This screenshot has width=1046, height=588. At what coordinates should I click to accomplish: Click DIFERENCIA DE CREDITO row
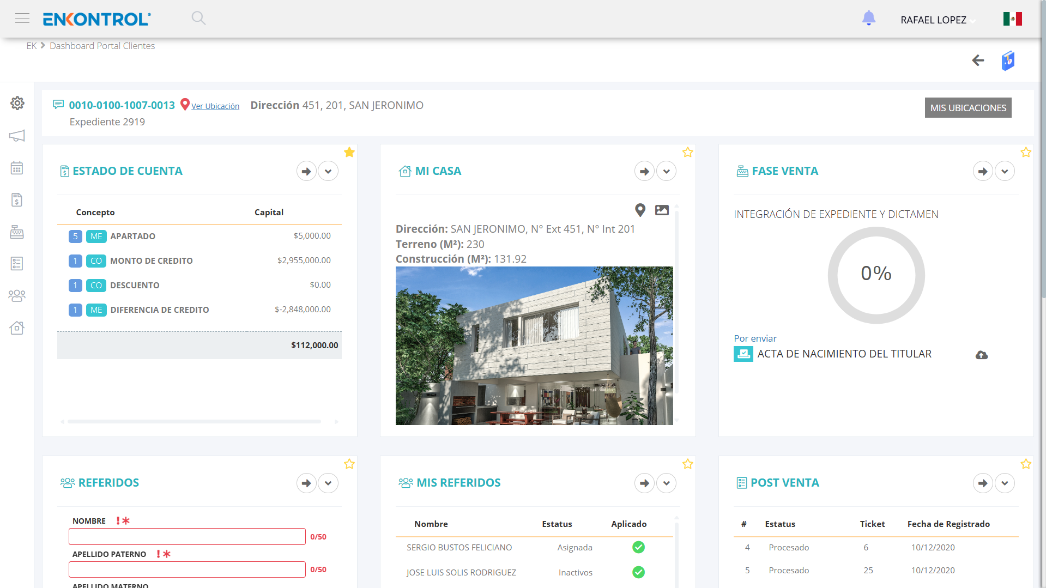point(199,310)
